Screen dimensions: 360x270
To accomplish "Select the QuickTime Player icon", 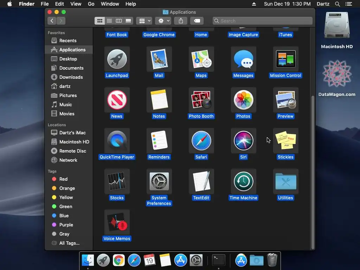I will tap(117, 141).
